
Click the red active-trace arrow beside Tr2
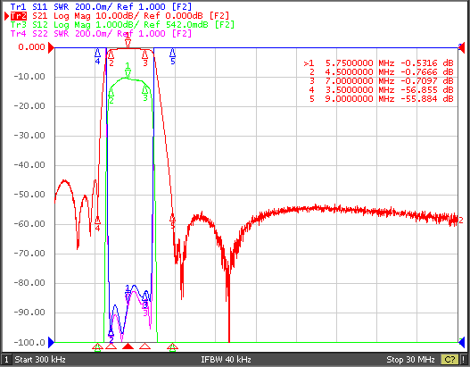(x=6, y=16)
